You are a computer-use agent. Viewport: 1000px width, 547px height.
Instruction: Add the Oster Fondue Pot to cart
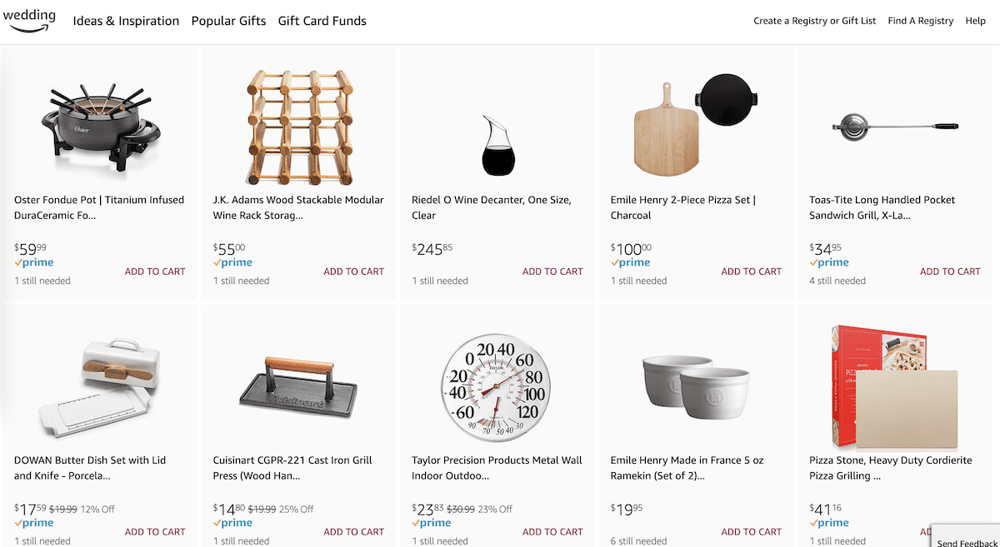[155, 271]
